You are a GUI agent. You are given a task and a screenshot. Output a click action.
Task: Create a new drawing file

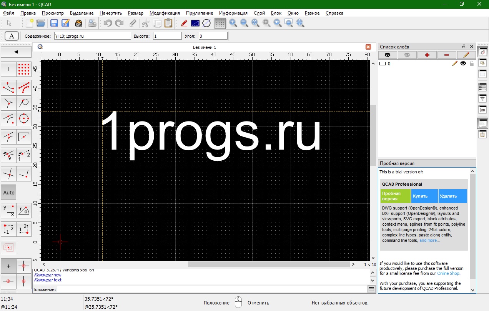point(30,23)
